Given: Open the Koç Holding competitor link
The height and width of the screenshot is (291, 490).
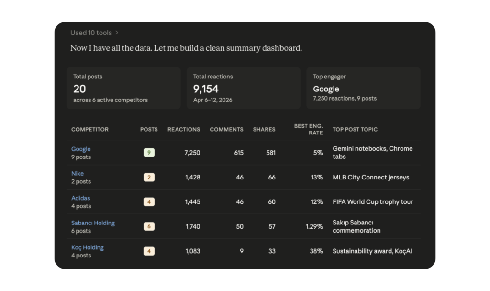Looking at the screenshot, I should 87,247.
